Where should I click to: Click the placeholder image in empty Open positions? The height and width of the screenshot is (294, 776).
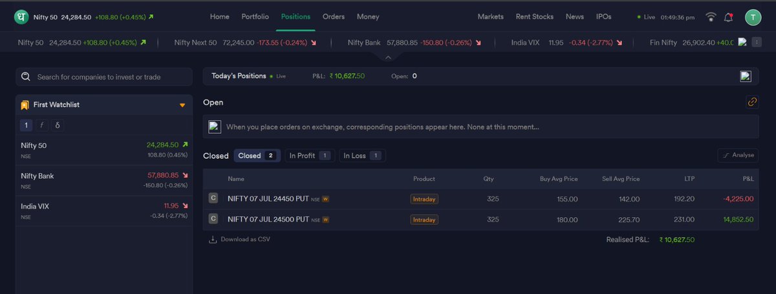[x=215, y=127]
